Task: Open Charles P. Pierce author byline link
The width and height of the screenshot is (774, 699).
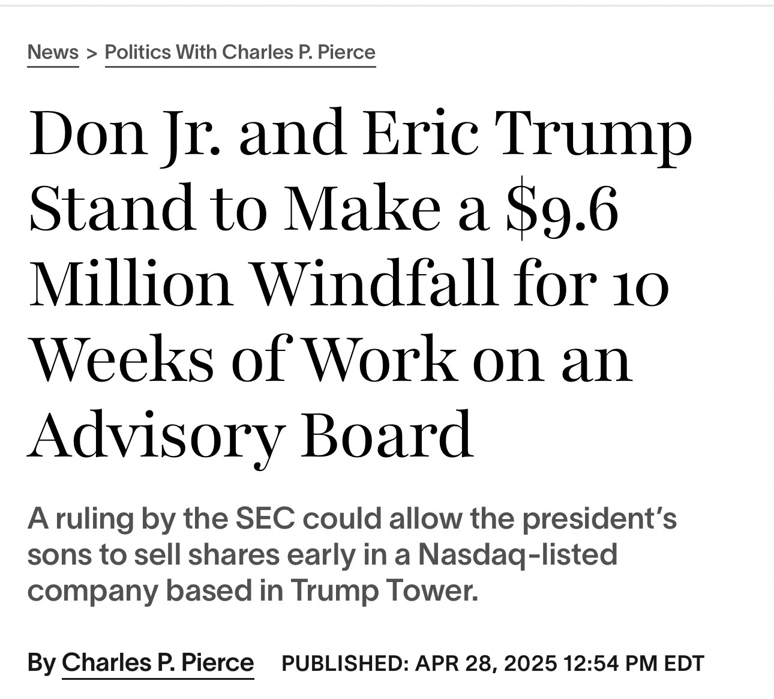Action: click(158, 662)
